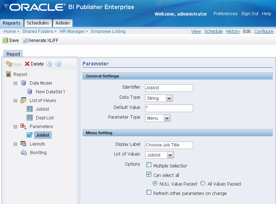Collapse the List of Values node
The width and height of the screenshot is (276, 204).
click(15, 101)
